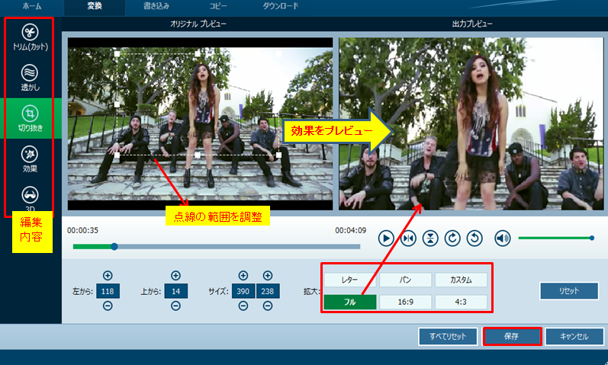This screenshot has width=608, height=365.
Task: Decrease crop height with minus icon
Action: [268, 306]
